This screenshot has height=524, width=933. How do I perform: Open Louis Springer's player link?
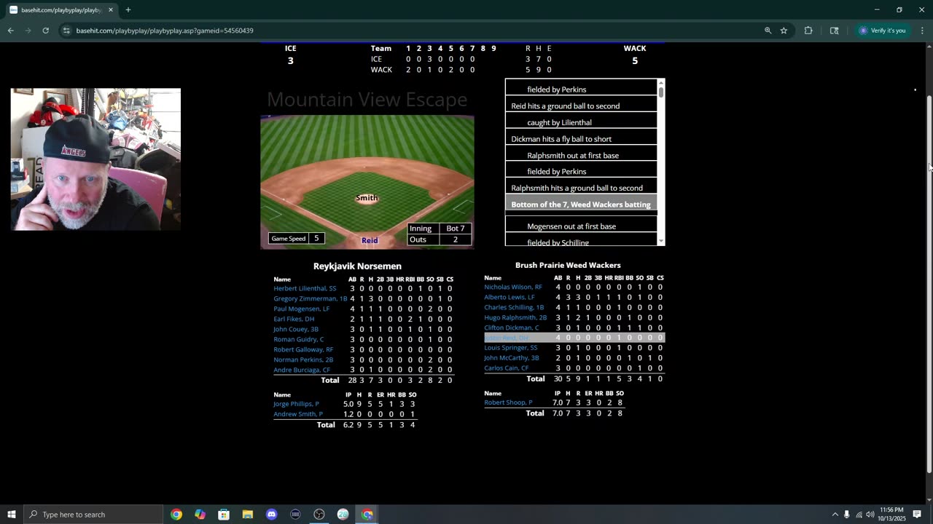510,348
